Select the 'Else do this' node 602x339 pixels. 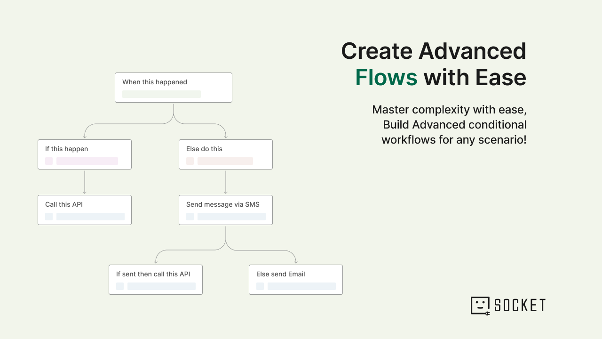pyautogui.click(x=226, y=154)
